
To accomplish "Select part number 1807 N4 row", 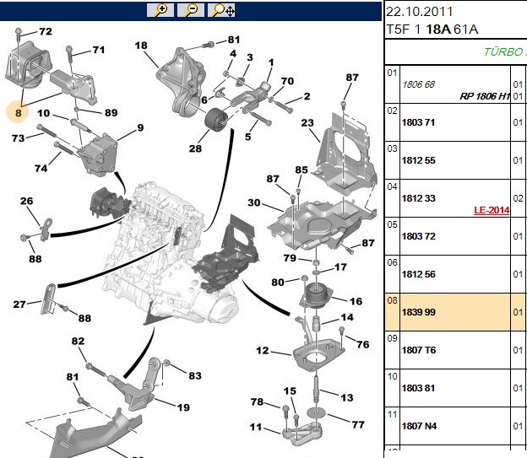I will click(456, 426).
